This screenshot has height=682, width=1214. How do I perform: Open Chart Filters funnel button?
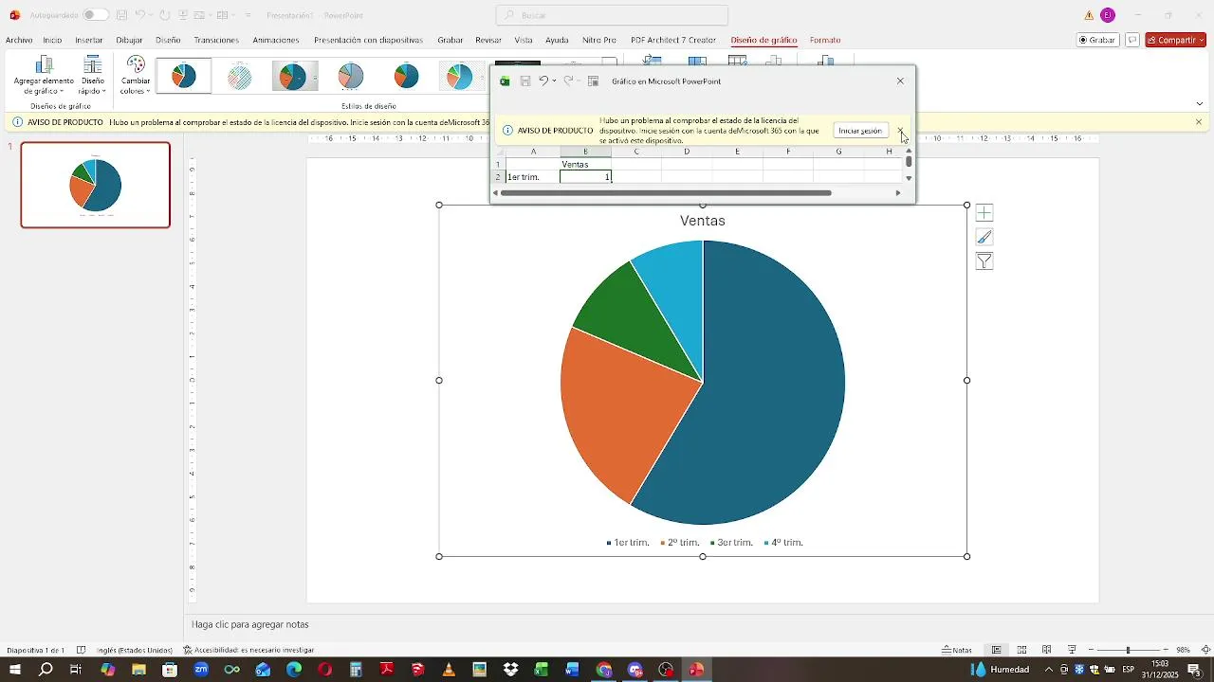(984, 262)
